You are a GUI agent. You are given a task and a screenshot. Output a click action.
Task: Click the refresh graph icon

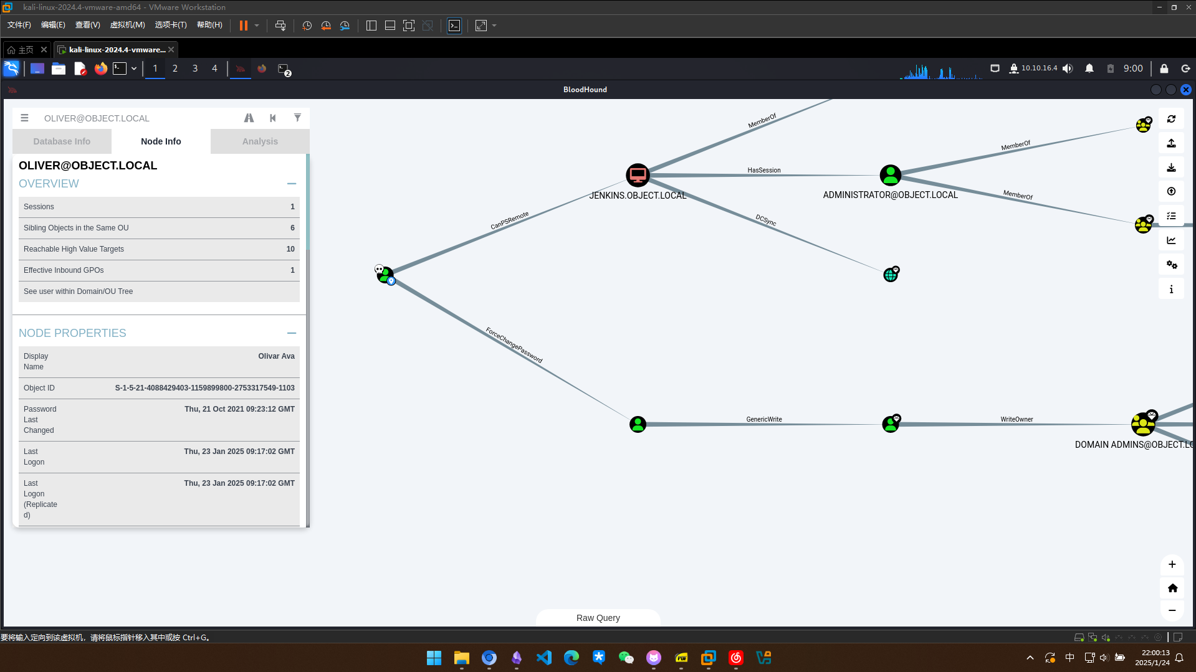coord(1171,119)
